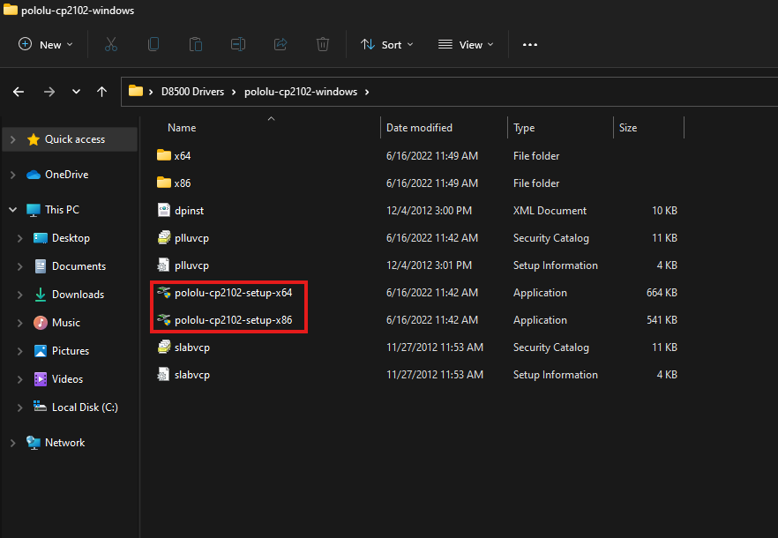Select Downloads in navigation pane
This screenshot has height=538, width=778.
point(78,295)
